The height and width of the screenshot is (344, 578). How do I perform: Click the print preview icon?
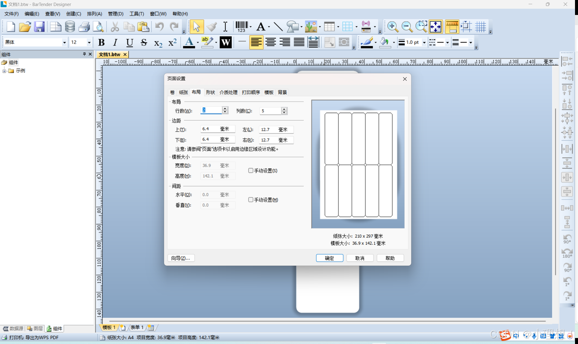pyautogui.click(x=98, y=27)
